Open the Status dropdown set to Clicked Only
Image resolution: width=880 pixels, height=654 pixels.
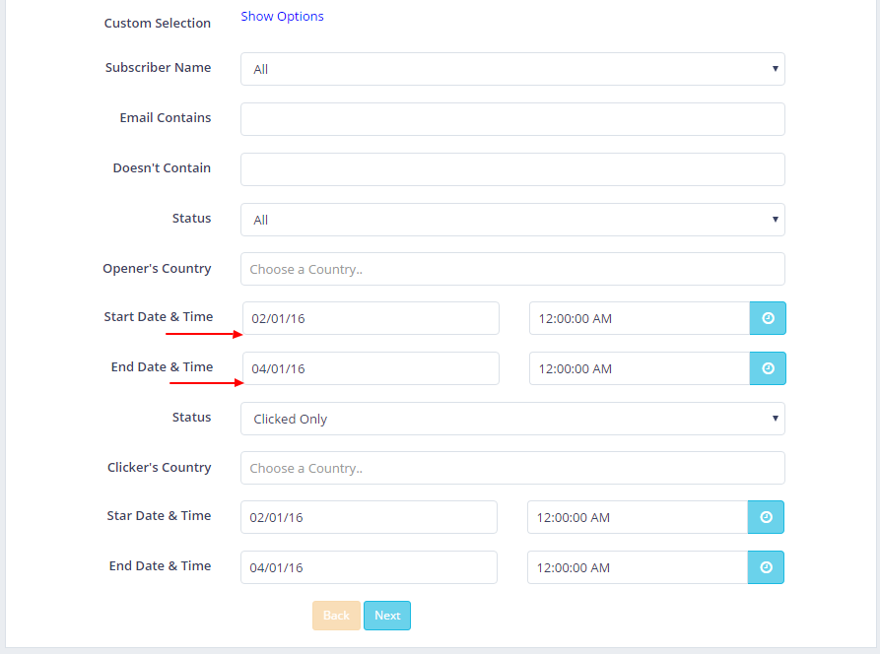512,419
